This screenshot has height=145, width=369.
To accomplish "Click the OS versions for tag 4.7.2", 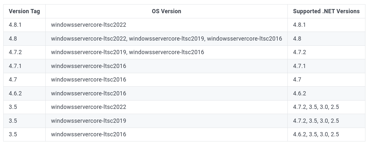I will (127, 52).
